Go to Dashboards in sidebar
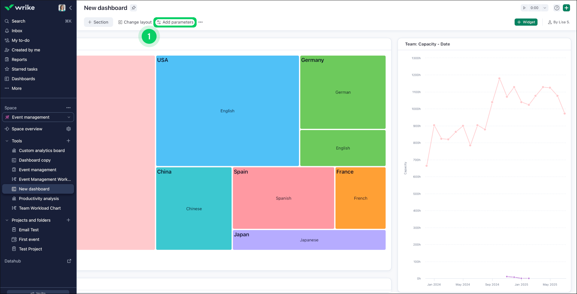This screenshot has width=577, height=294. coord(23,79)
